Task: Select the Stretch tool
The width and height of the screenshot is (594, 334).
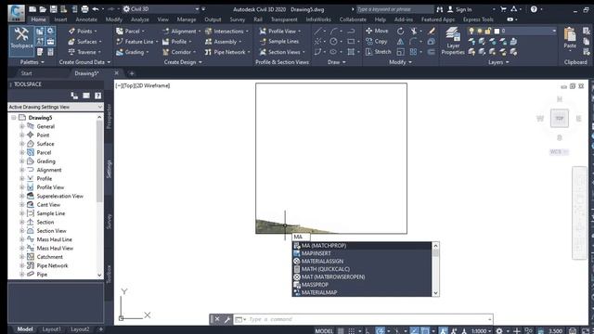Action: pyautogui.click(x=378, y=52)
